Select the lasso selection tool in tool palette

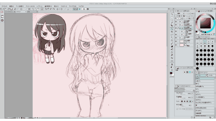click(x=172, y=35)
